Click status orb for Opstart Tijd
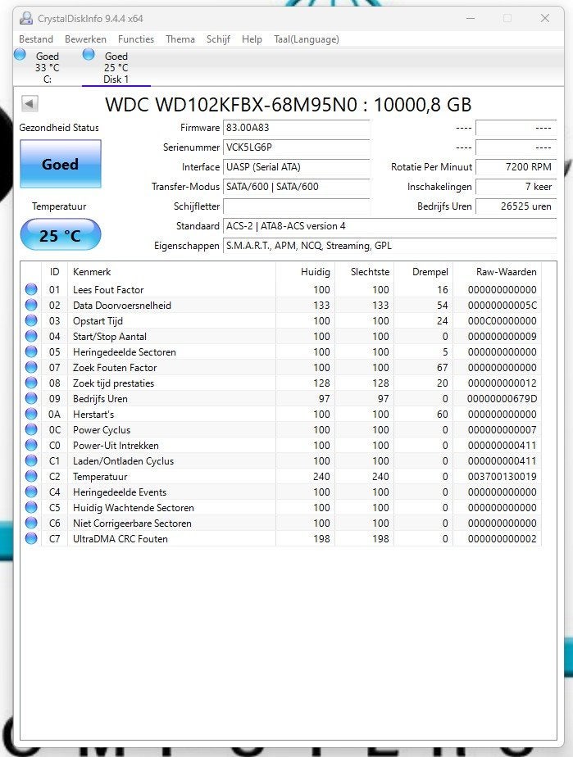This screenshot has height=757, width=573. click(31, 320)
